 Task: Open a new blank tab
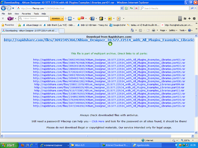click(62, 31)
